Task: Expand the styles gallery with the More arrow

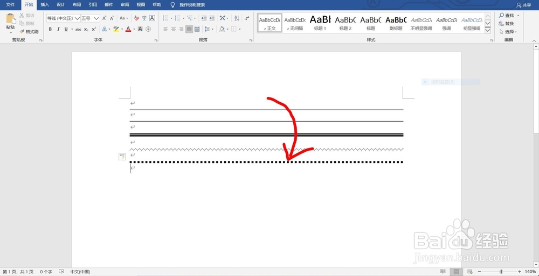Action: [x=487, y=31]
